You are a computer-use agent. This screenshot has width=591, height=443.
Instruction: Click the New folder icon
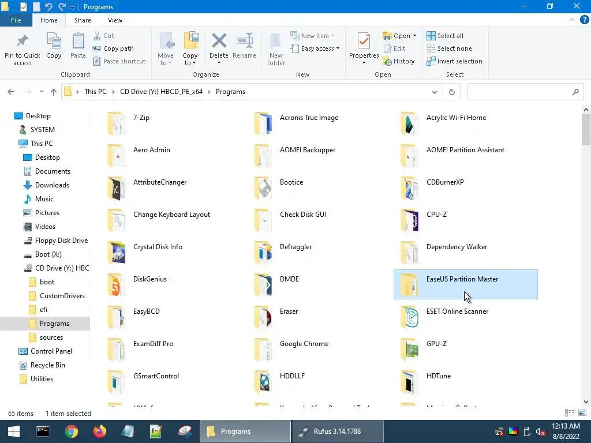click(275, 41)
